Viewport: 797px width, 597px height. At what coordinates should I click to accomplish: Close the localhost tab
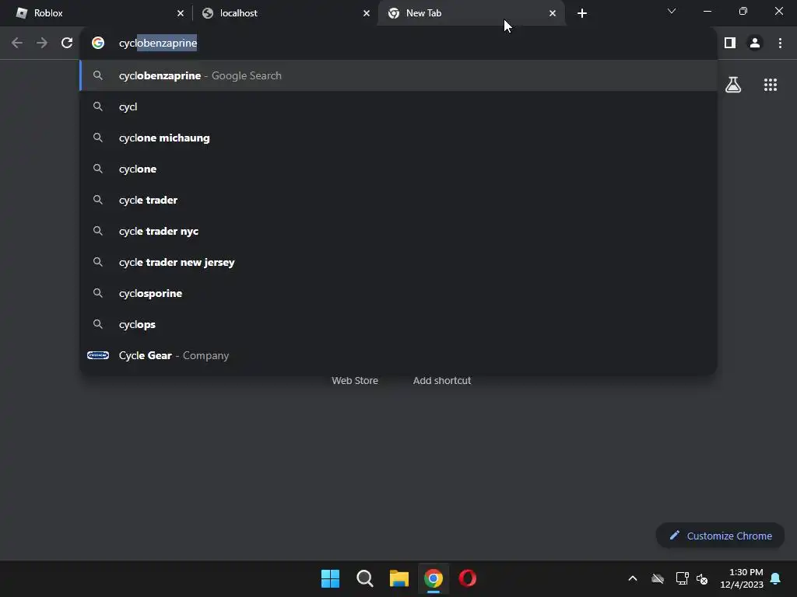(x=367, y=13)
